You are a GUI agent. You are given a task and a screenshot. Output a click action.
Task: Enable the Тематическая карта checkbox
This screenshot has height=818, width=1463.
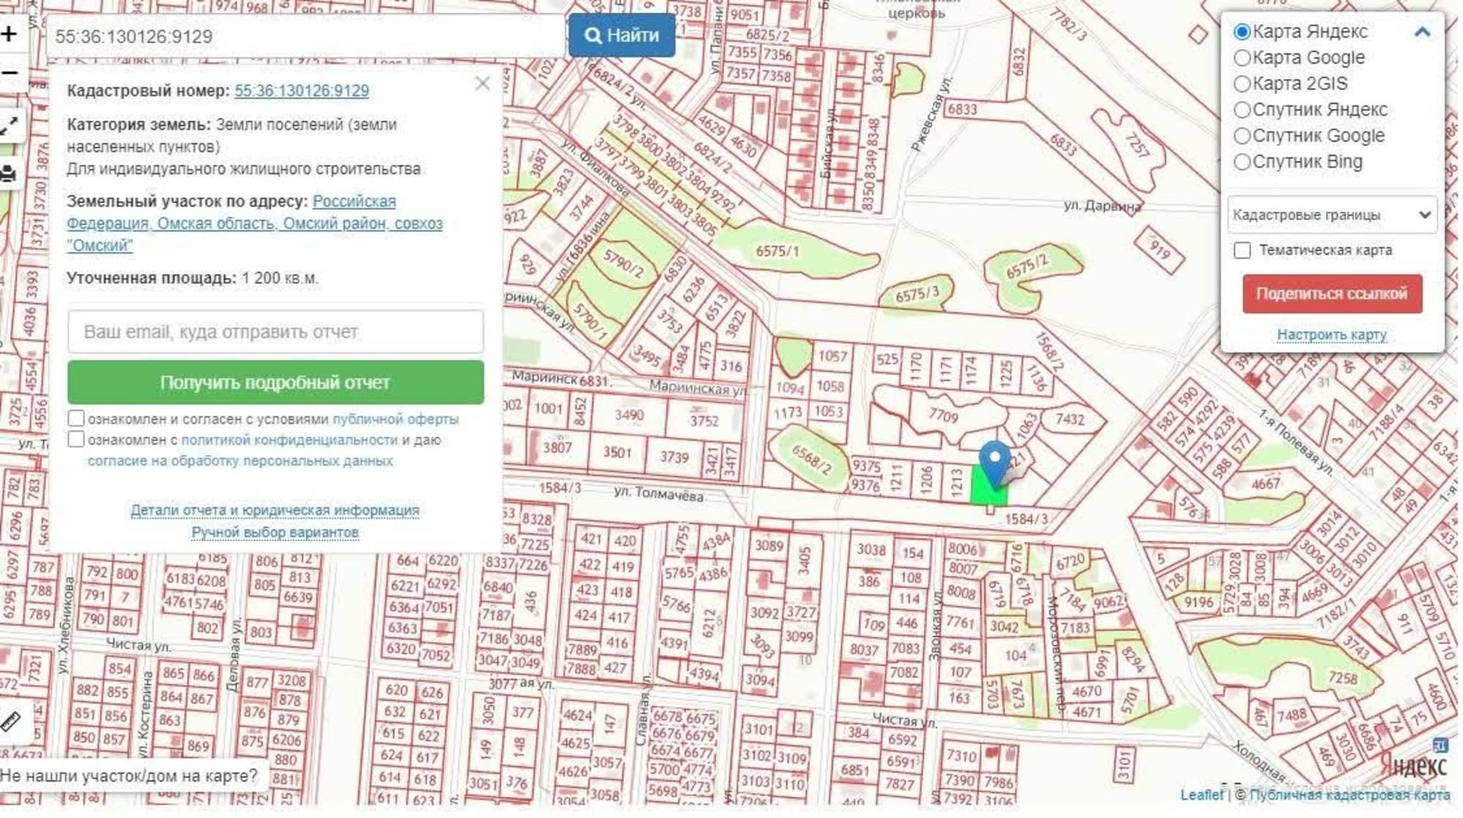coord(1242,251)
